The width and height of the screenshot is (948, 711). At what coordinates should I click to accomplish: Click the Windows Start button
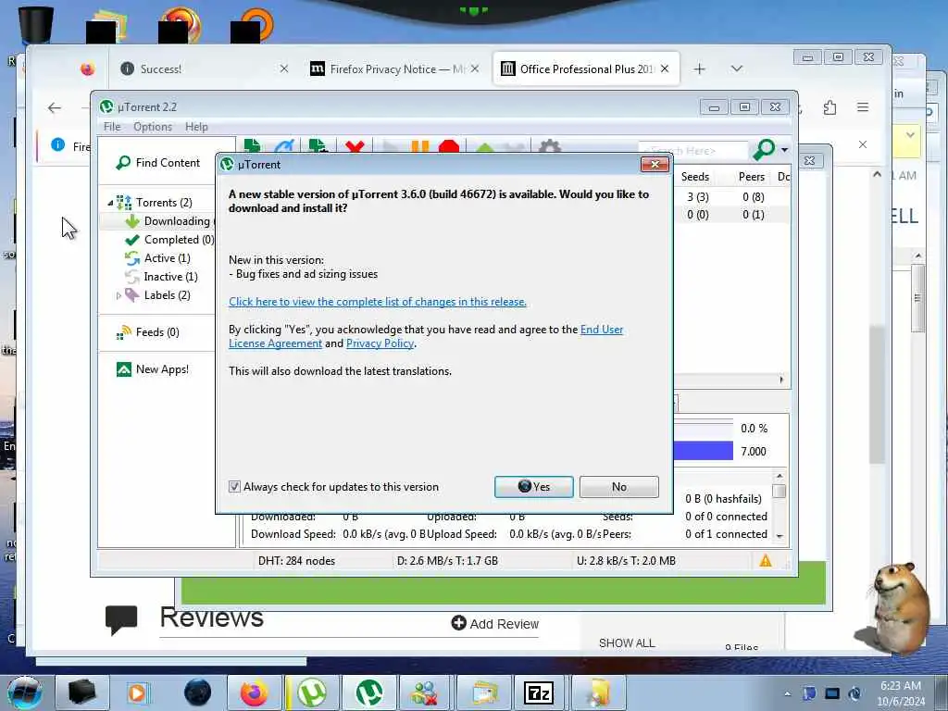point(25,692)
